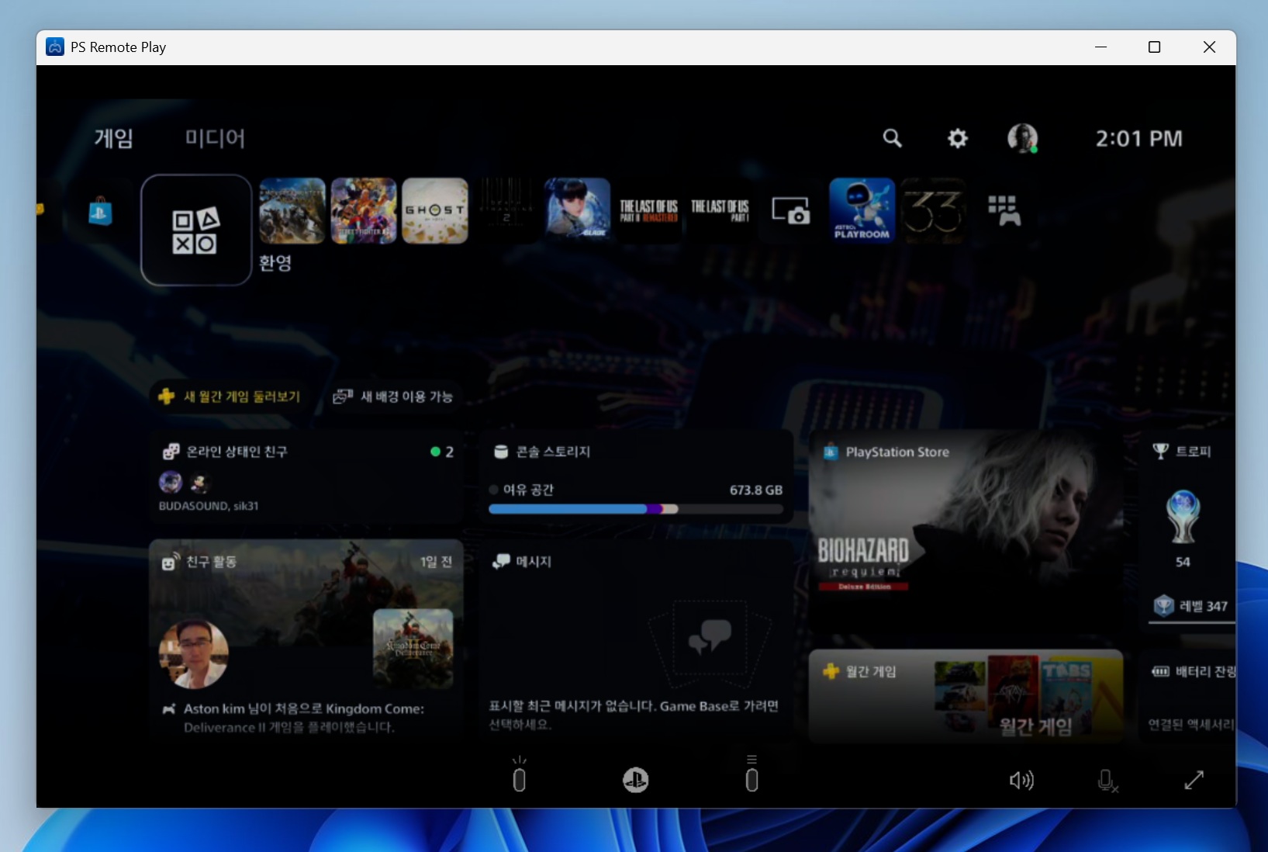
Task: Click the console storage free space bar
Action: pyautogui.click(x=635, y=509)
